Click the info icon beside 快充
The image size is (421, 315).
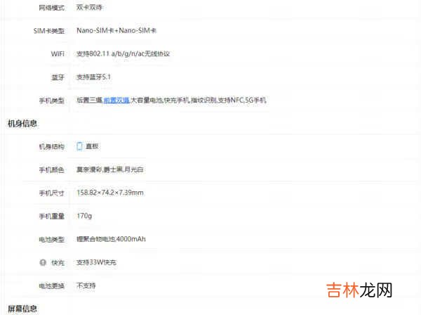click(43, 262)
